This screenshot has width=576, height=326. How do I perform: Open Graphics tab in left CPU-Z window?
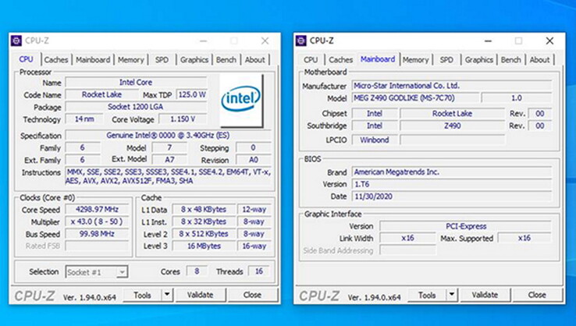(194, 59)
